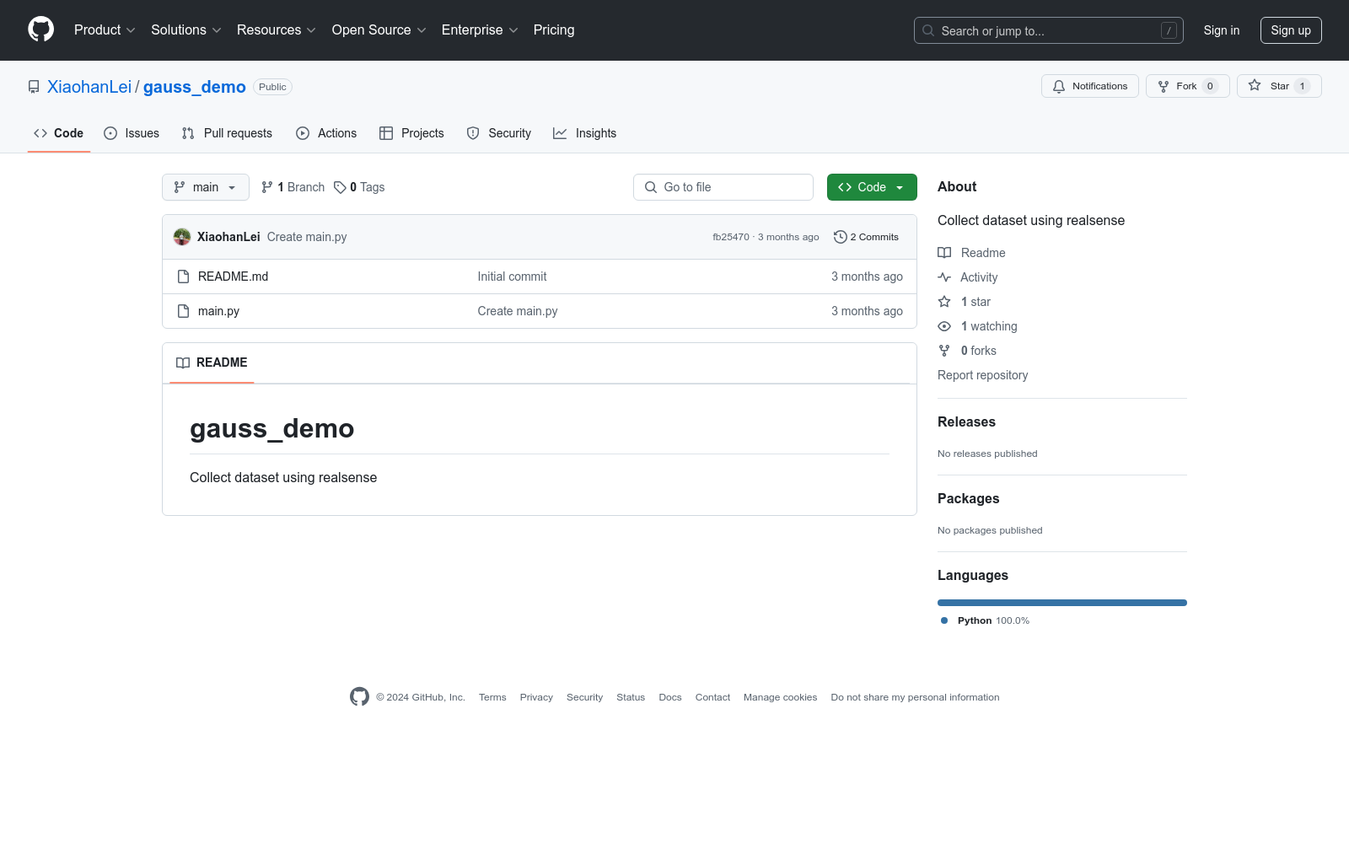Click the Report repository link
Image resolution: width=1349 pixels, height=843 pixels.
[x=982, y=375]
